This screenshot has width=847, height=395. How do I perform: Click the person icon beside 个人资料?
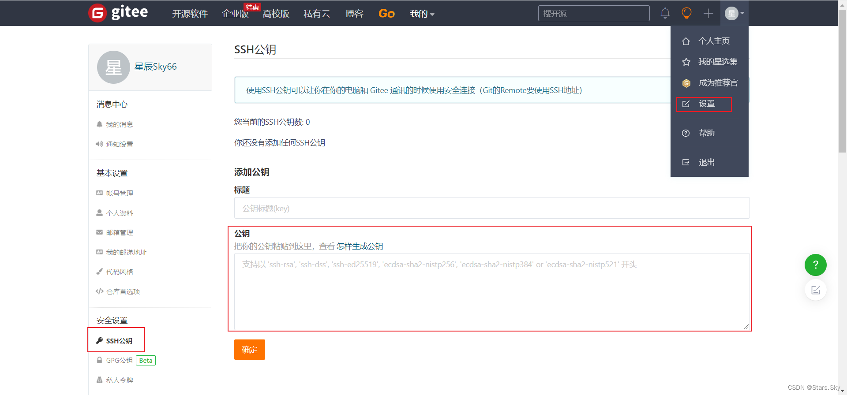coord(99,213)
